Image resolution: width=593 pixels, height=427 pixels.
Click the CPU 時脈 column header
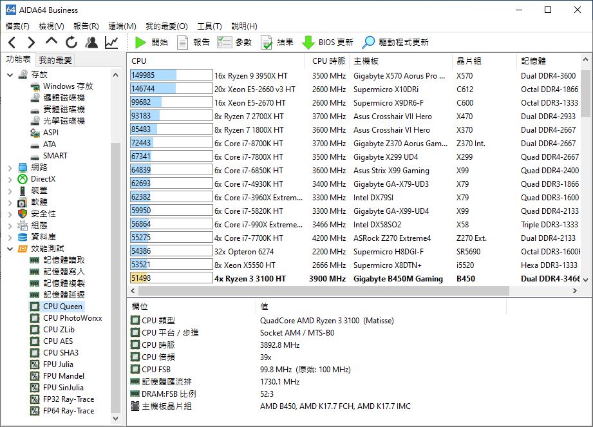coord(328,61)
